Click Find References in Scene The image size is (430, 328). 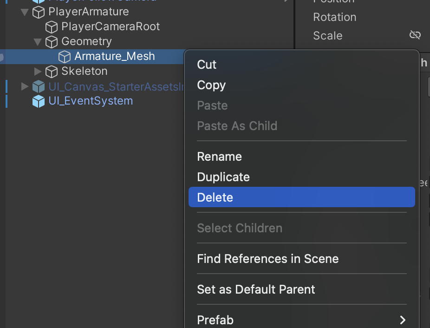267,259
